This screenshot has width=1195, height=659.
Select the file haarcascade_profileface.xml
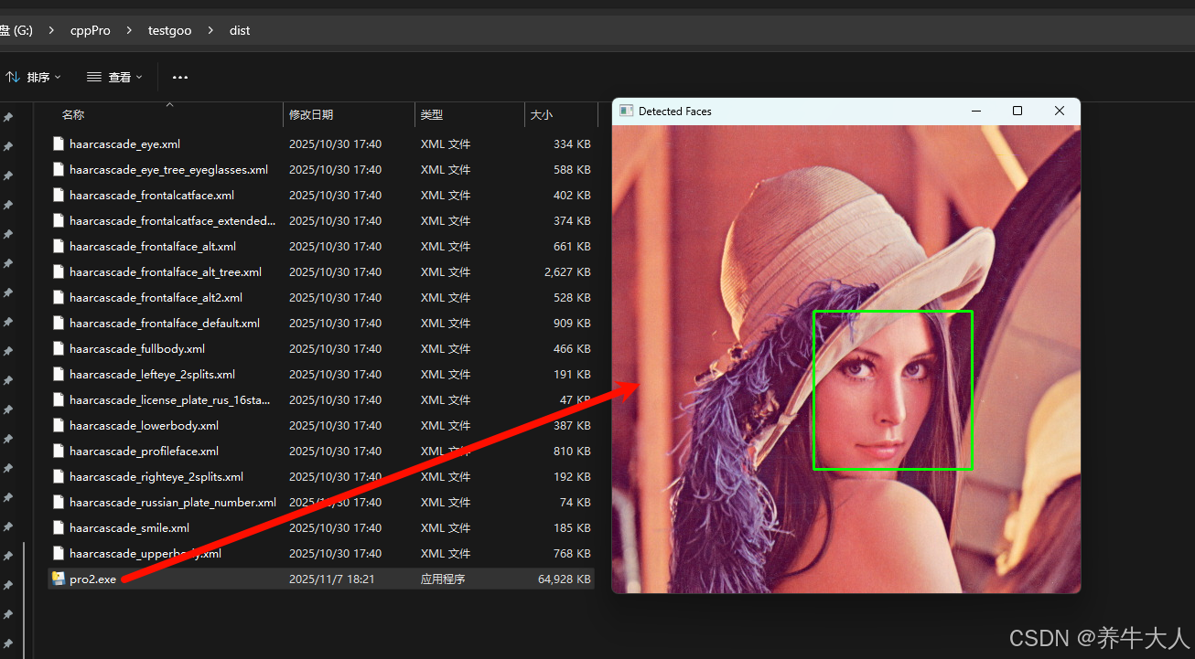point(144,452)
